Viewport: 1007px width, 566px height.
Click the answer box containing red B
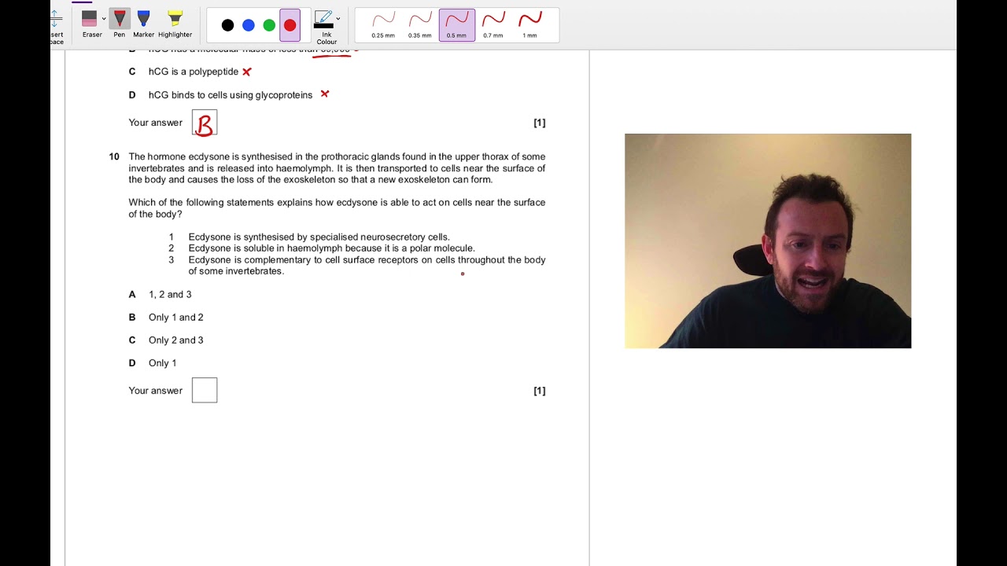coord(205,123)
